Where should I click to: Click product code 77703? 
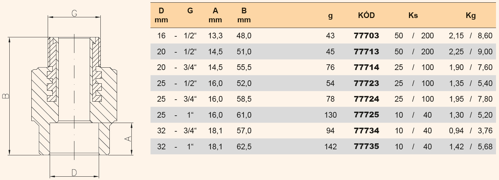[366, 36]
